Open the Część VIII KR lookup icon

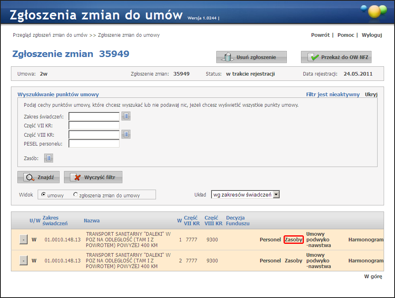(126, 134)
